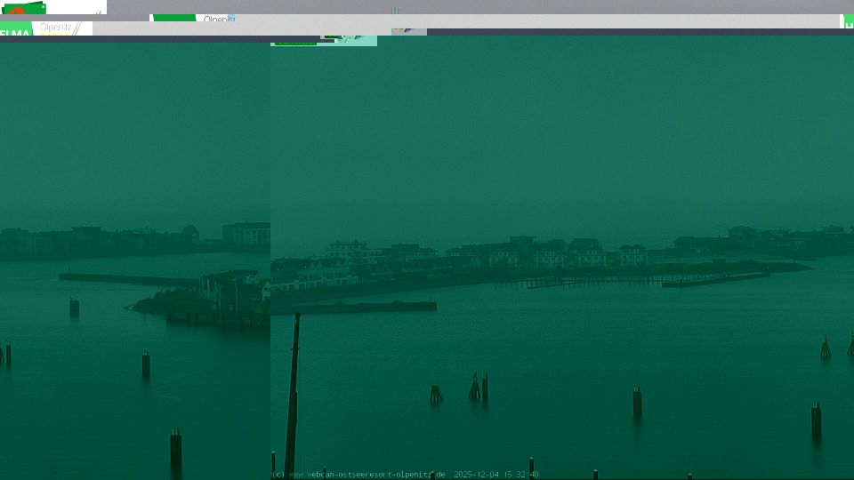The image size is (854, 480).
Task: Click the green block left of the Olpenitz title
Action: [x=174, y=18]
